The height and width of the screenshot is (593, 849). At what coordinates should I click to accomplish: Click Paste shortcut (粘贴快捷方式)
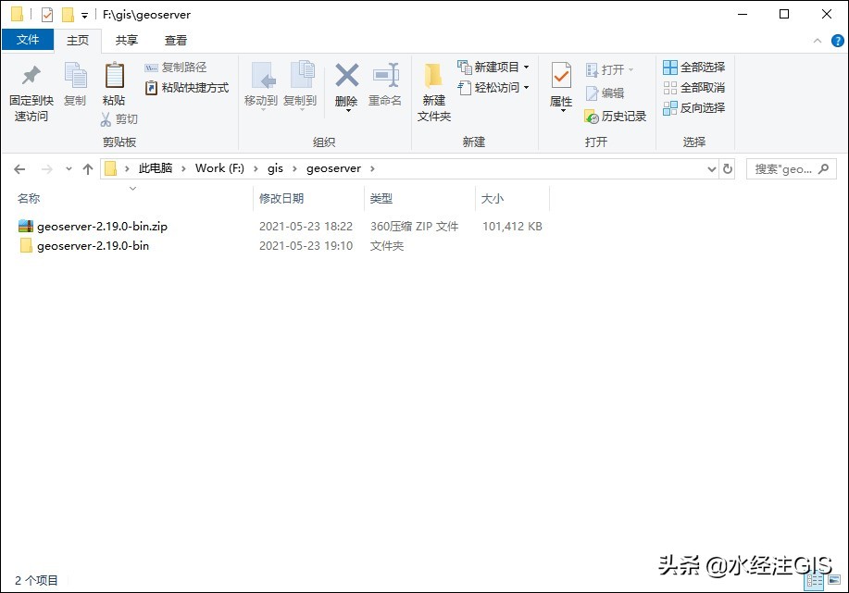187,88
